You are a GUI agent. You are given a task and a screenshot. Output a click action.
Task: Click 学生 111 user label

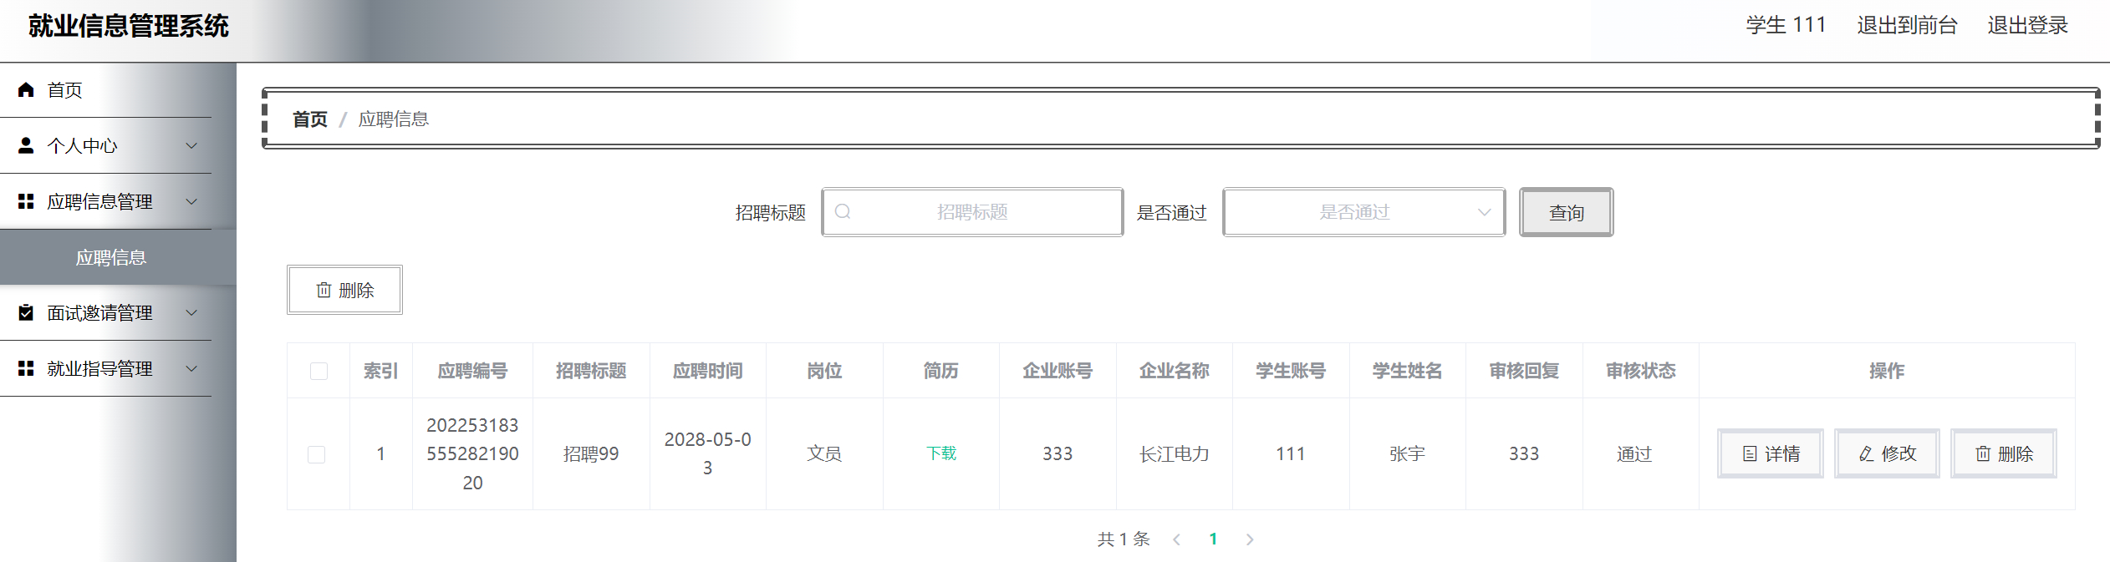(1786, 25)
